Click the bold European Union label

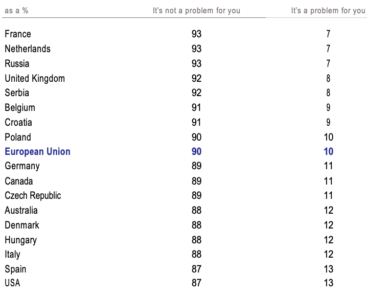[x=37, y=152]
